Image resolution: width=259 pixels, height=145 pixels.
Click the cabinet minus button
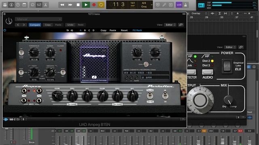coord(126,78)
